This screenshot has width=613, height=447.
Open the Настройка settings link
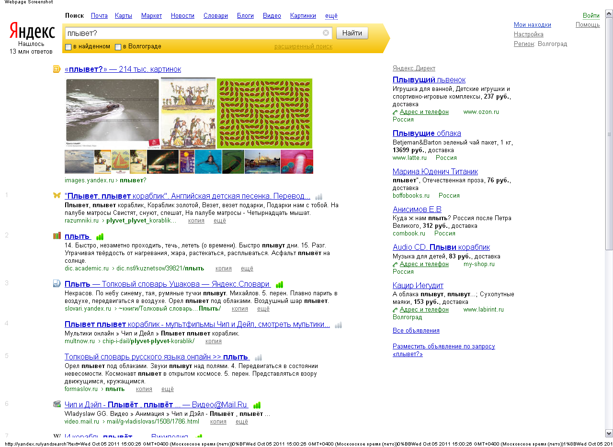[x=529, y=34]
